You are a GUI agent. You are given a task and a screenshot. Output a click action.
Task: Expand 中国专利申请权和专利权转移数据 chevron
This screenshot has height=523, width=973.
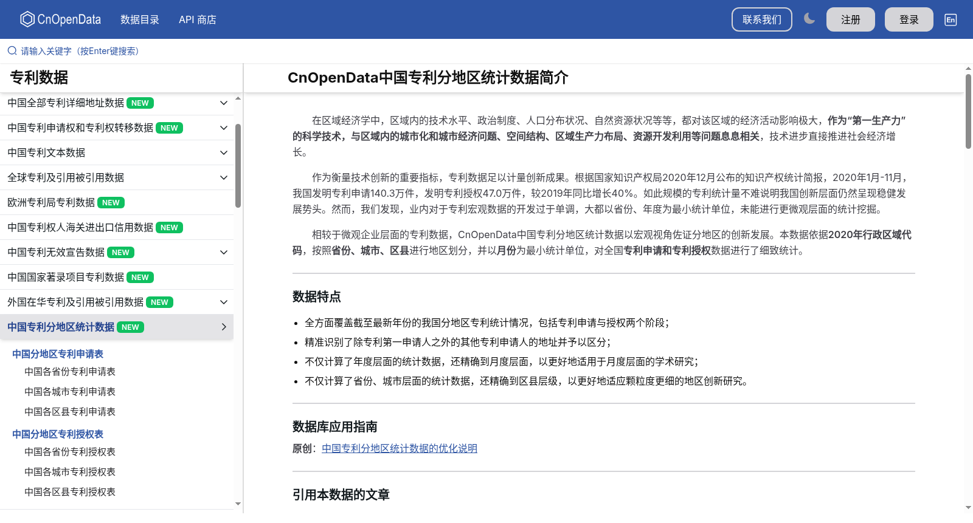coord(224,128)
